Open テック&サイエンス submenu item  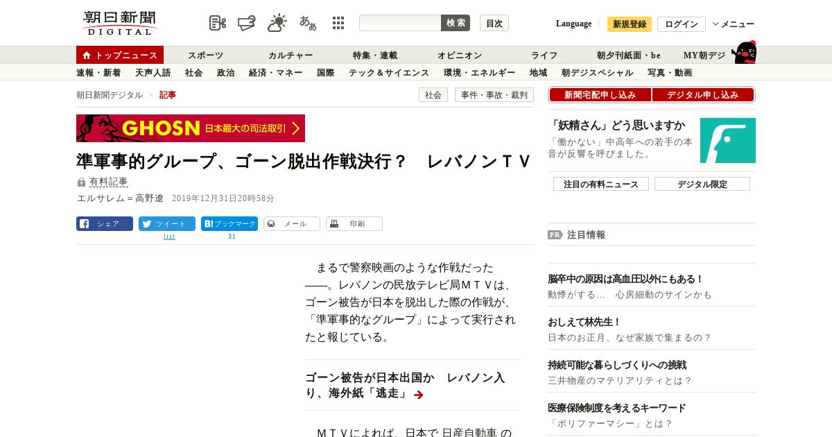389,72
